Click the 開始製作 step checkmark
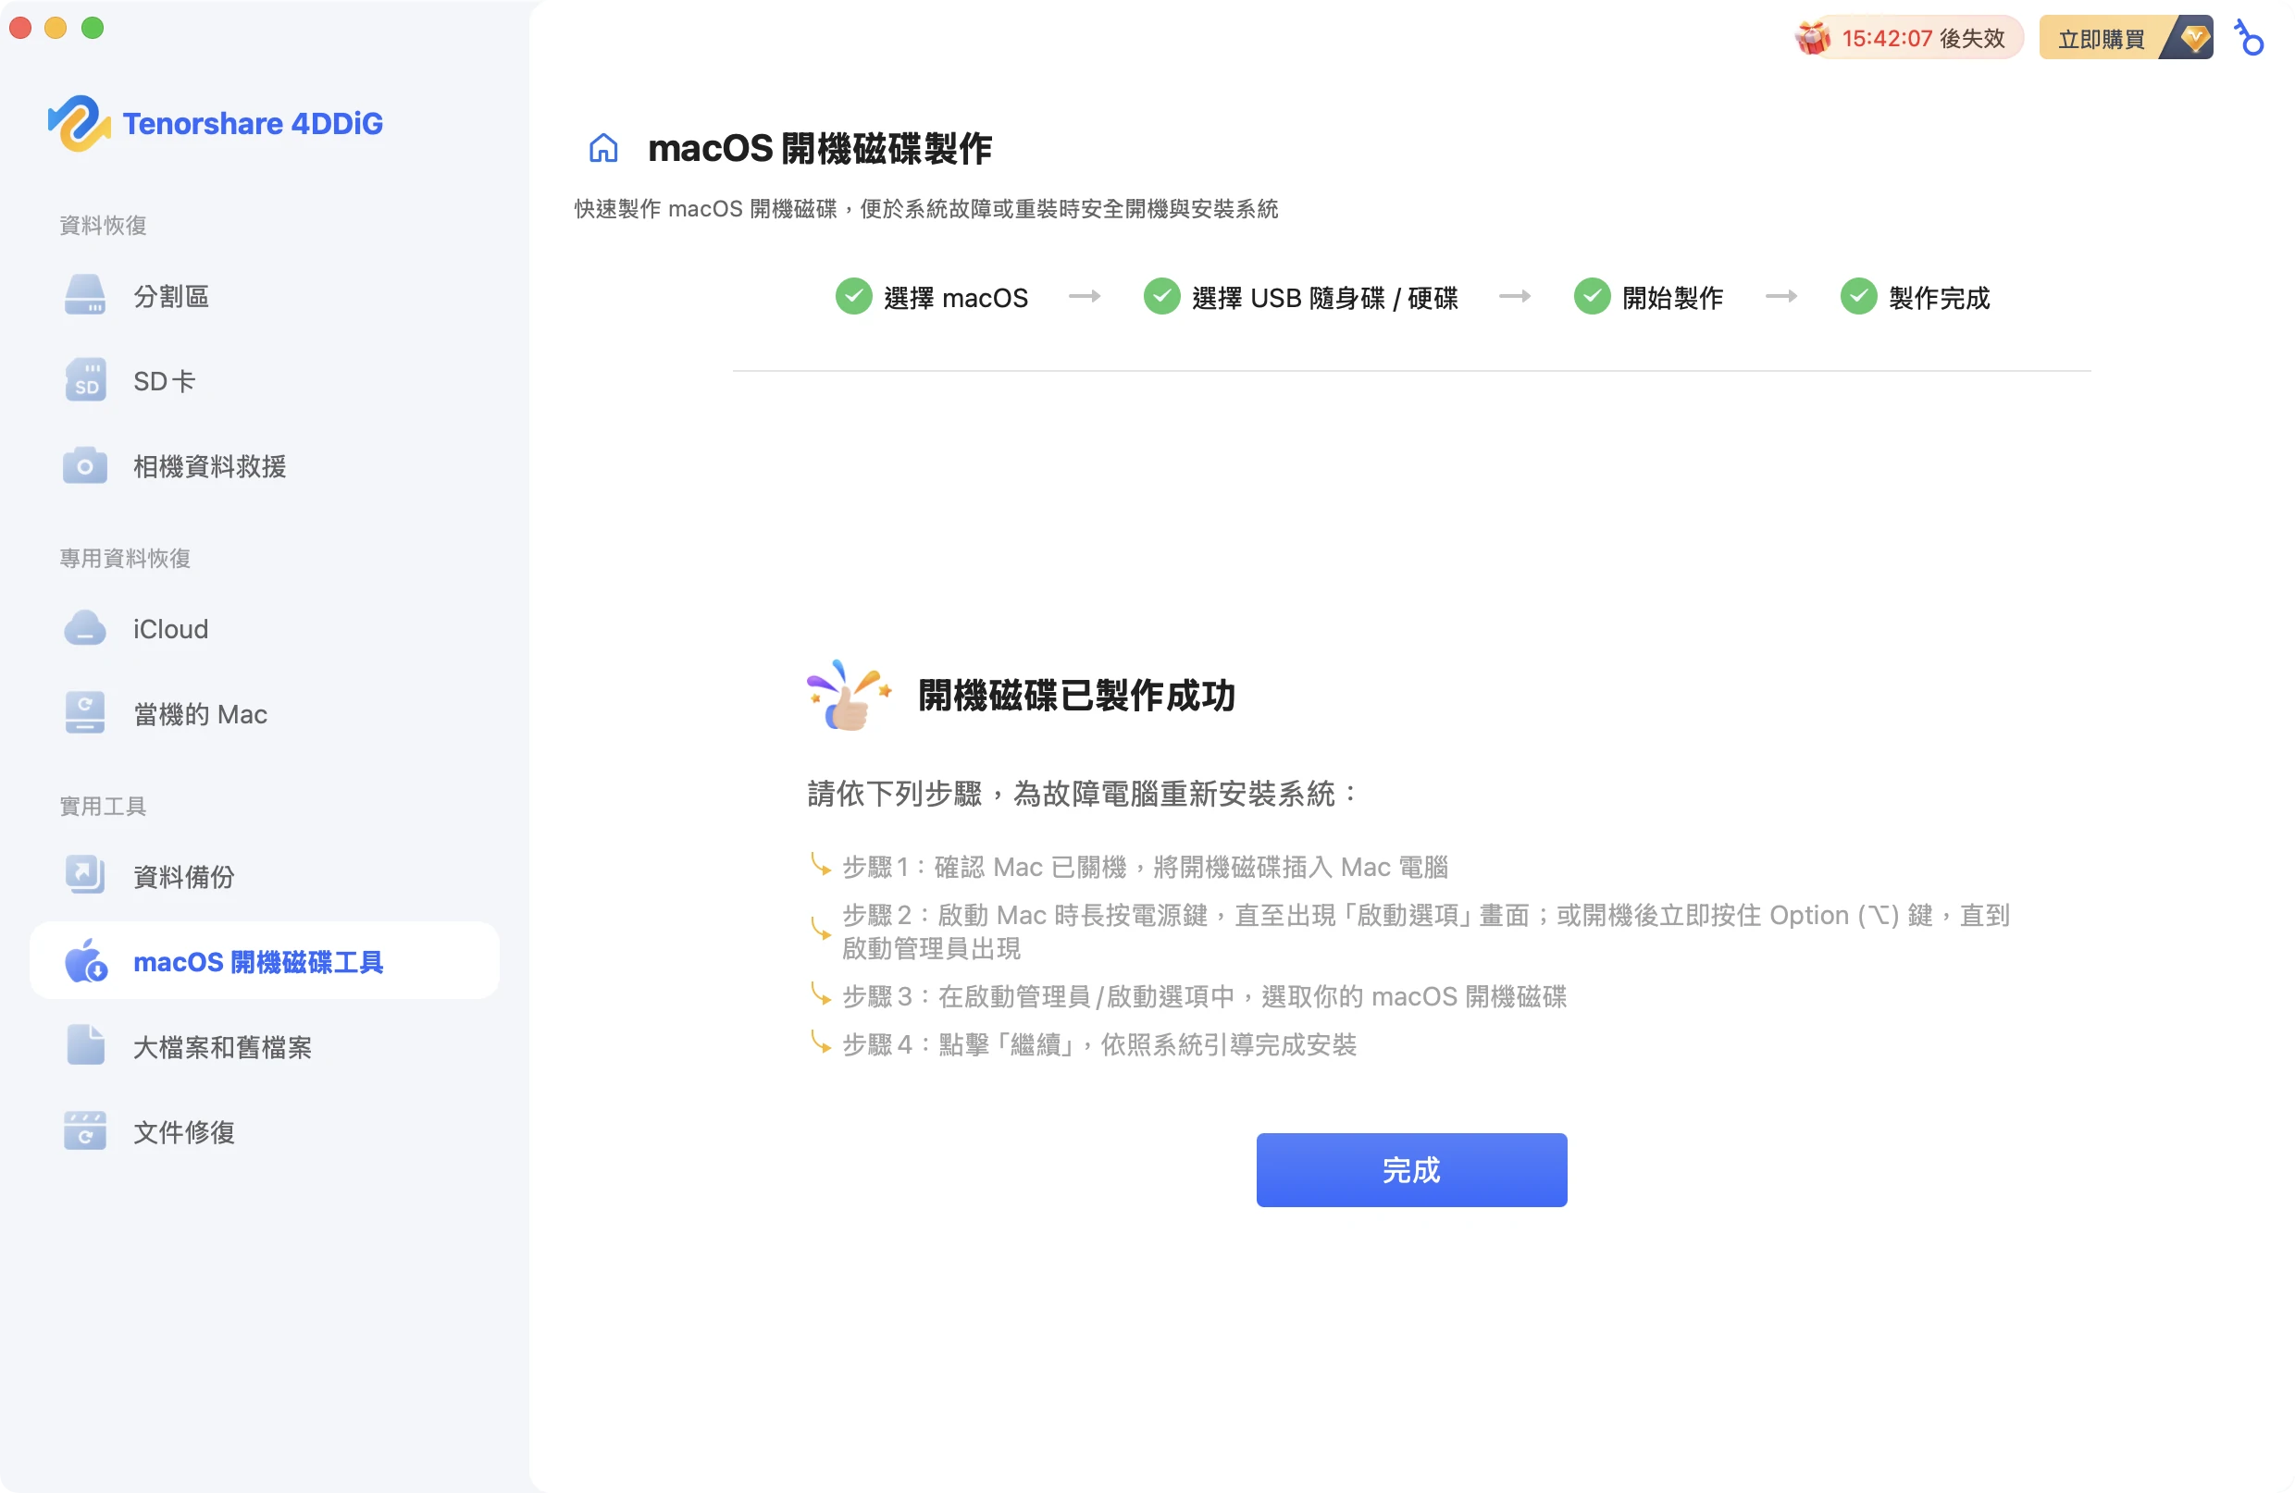 click(1592, 297)
